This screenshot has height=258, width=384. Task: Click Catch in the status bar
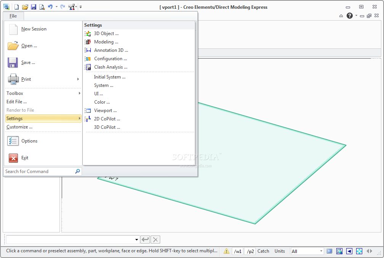click(x=263, y=251)
